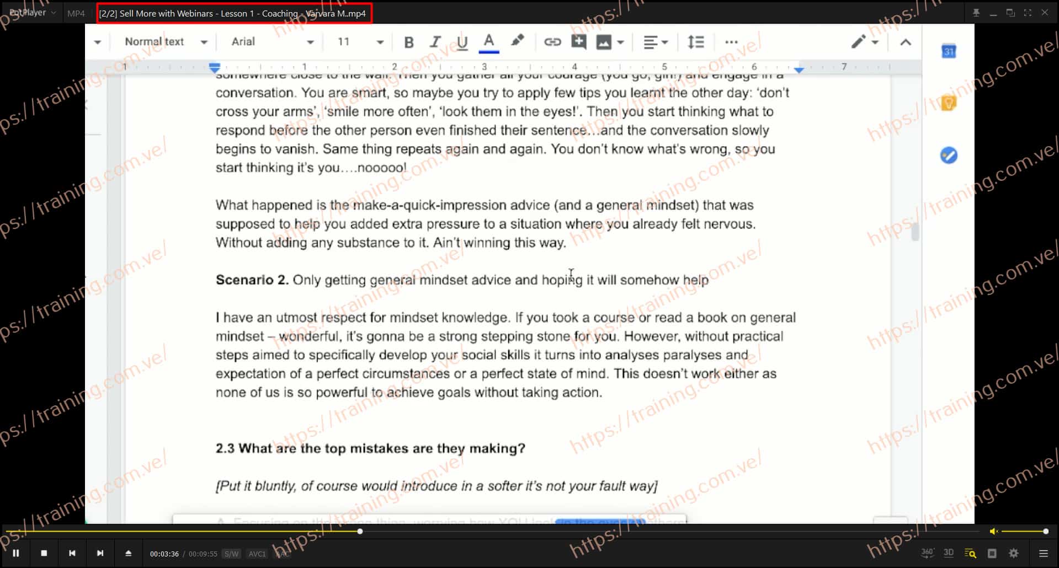This screenshot has height=568, width=1059.
Task: Open the PotPlayer main menu
Action: [32, 13]
